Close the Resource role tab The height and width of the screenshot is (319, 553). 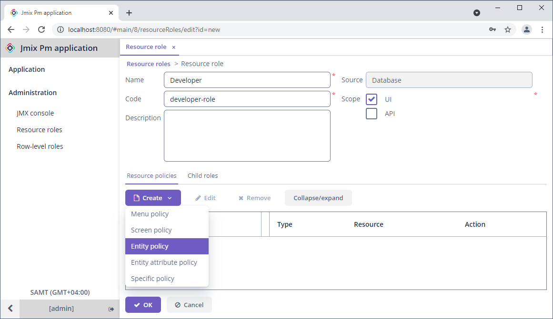(173, 47)
